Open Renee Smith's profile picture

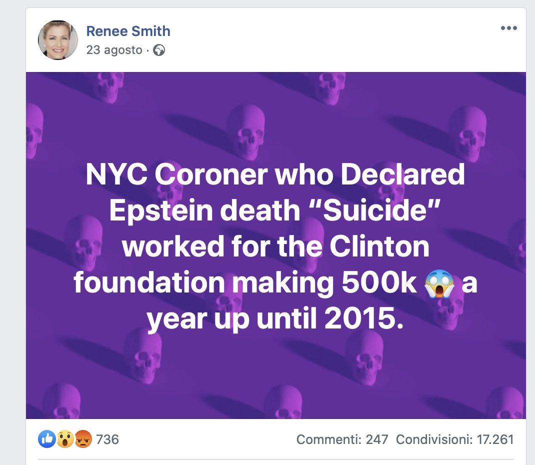click(57, 40)
